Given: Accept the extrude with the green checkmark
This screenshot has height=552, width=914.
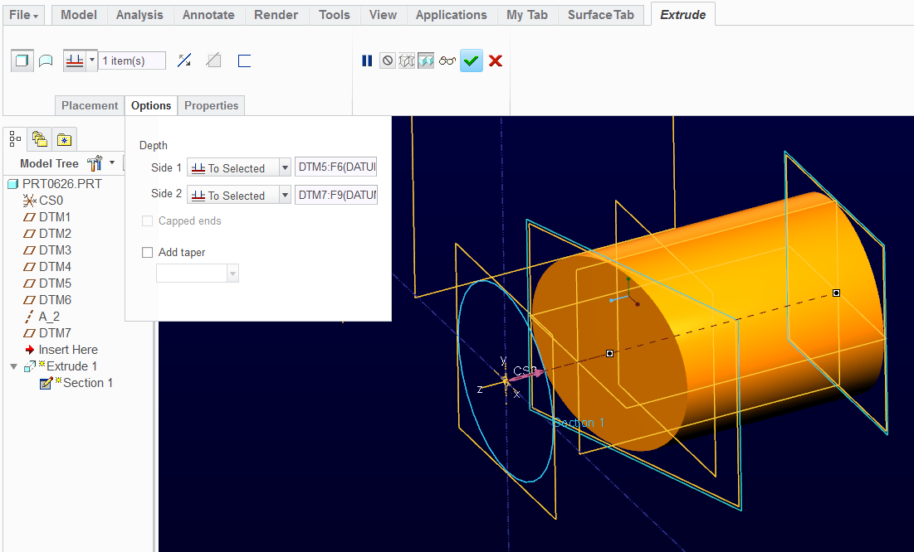Looking at the screenshot, I should click(472, 61).
